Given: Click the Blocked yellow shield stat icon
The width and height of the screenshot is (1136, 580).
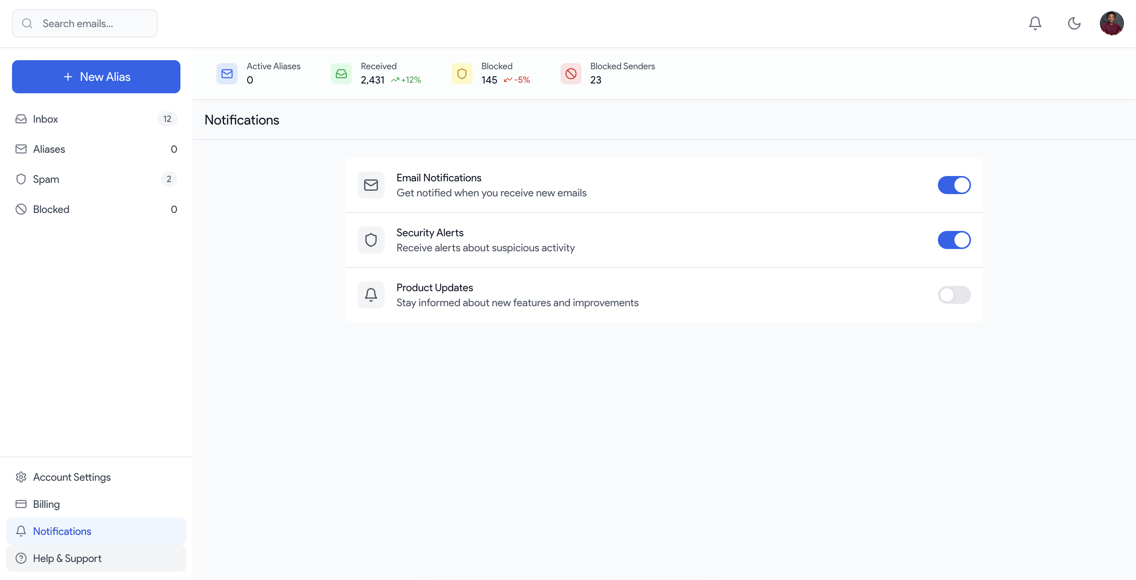Looking at the screenshot, I should click(462, 74).
